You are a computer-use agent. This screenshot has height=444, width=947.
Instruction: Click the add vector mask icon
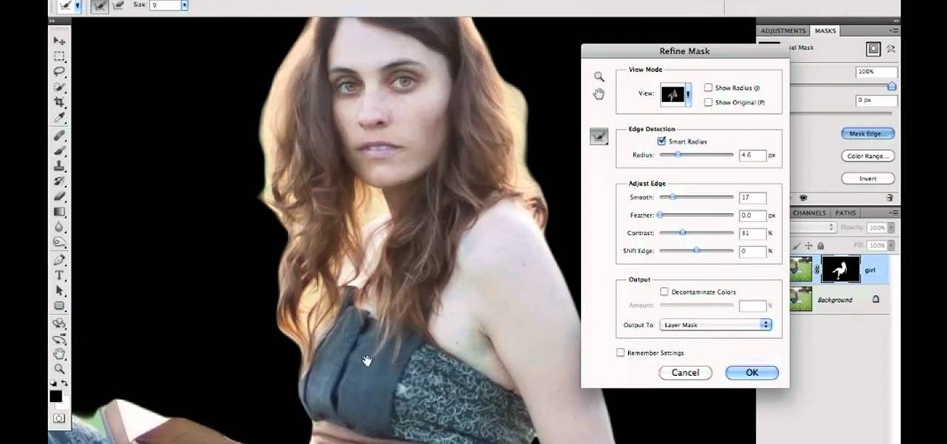tap(891, 49)
